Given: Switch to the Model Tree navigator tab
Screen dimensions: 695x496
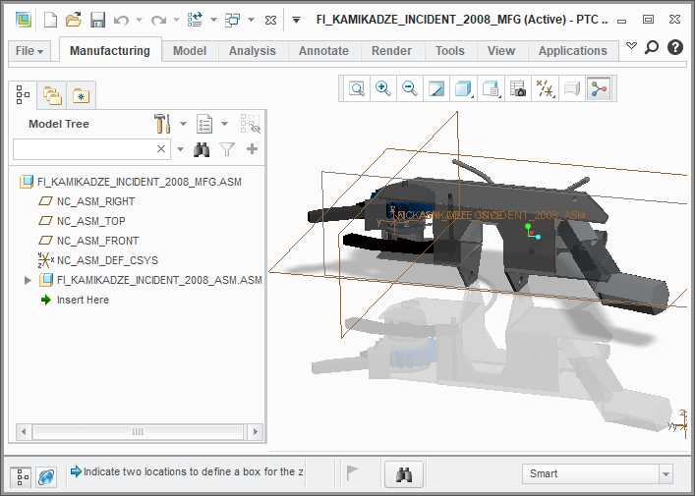Looking at the screenshot, I should (23, 94).
